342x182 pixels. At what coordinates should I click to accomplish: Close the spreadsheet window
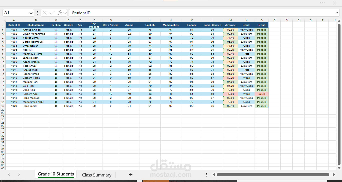[334, 3]
